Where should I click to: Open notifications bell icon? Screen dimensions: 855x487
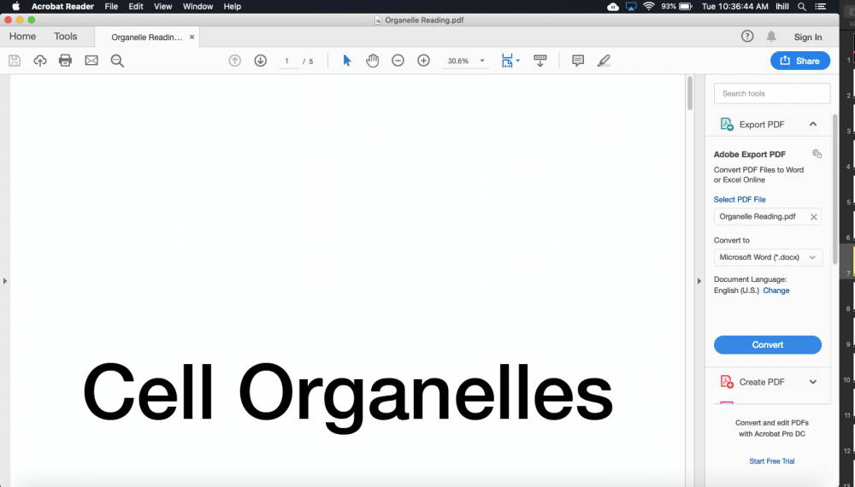[771, 37]
